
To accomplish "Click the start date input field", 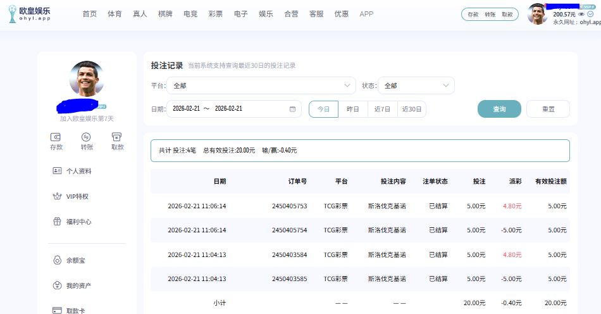I will [186, 109].
